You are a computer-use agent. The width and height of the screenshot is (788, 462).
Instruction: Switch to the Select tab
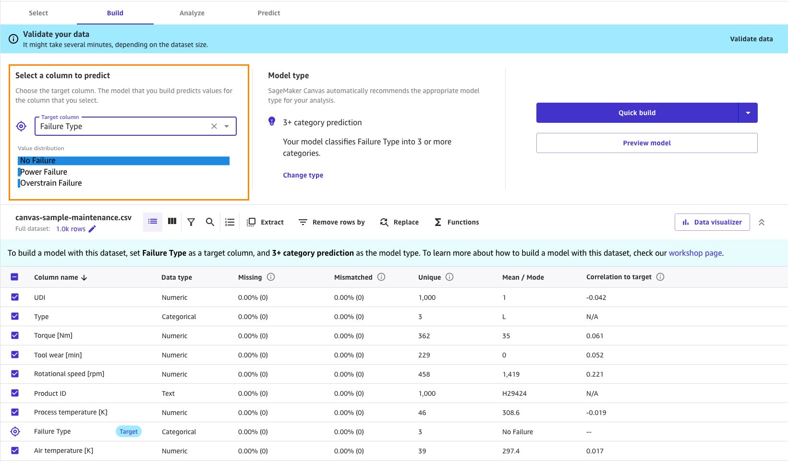[x=38, y=13]
